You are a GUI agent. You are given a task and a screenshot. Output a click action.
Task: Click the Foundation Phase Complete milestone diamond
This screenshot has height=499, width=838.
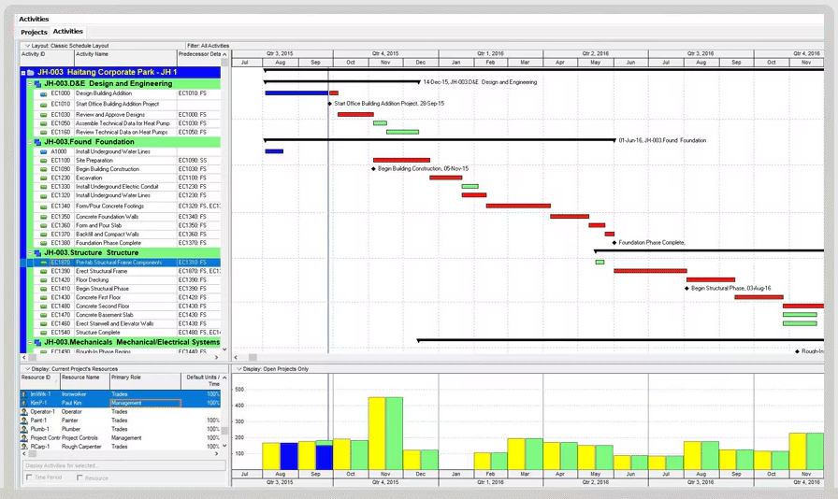click(614, 243)
